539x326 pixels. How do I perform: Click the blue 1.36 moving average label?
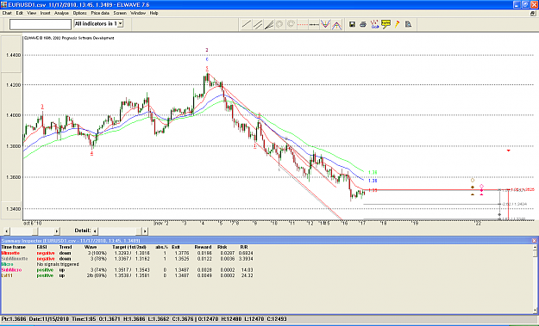click(373, 181)
